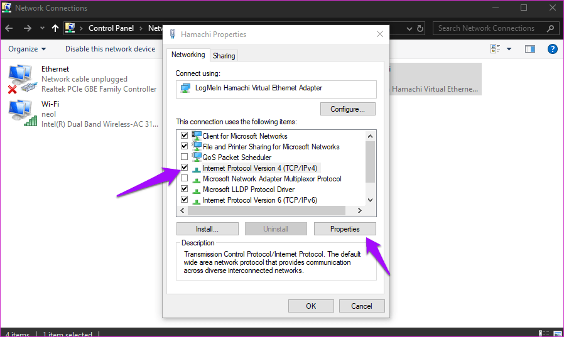Click horizontal scrollbar thumb in items list

tap(266, 210)
